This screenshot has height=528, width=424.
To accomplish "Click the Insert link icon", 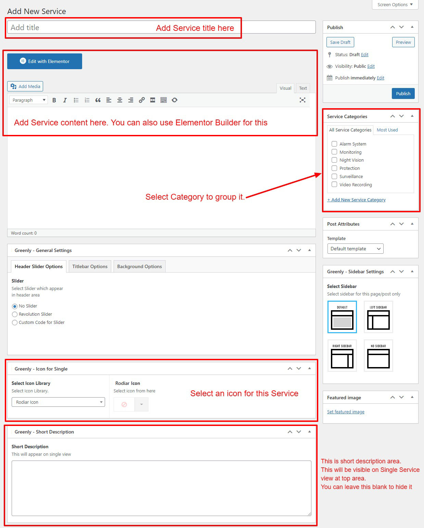I will [x=142, y=100].
